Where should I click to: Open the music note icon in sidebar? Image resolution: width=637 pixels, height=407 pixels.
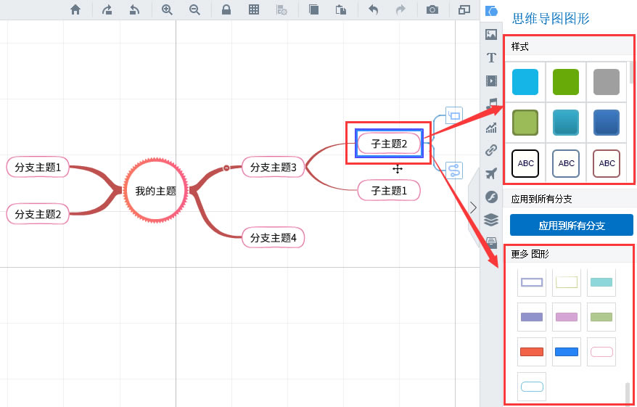coord(492,104)
